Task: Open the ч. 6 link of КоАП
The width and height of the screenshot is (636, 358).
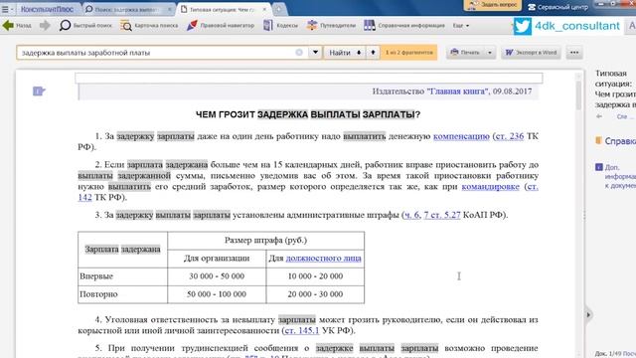Action: click(412, 215)
